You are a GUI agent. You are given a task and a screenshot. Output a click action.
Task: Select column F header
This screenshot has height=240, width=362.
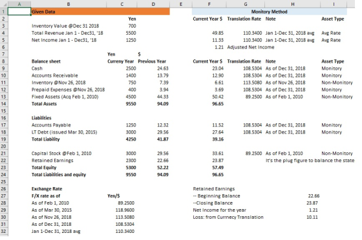pyautogui.click(x=209, y=4)
